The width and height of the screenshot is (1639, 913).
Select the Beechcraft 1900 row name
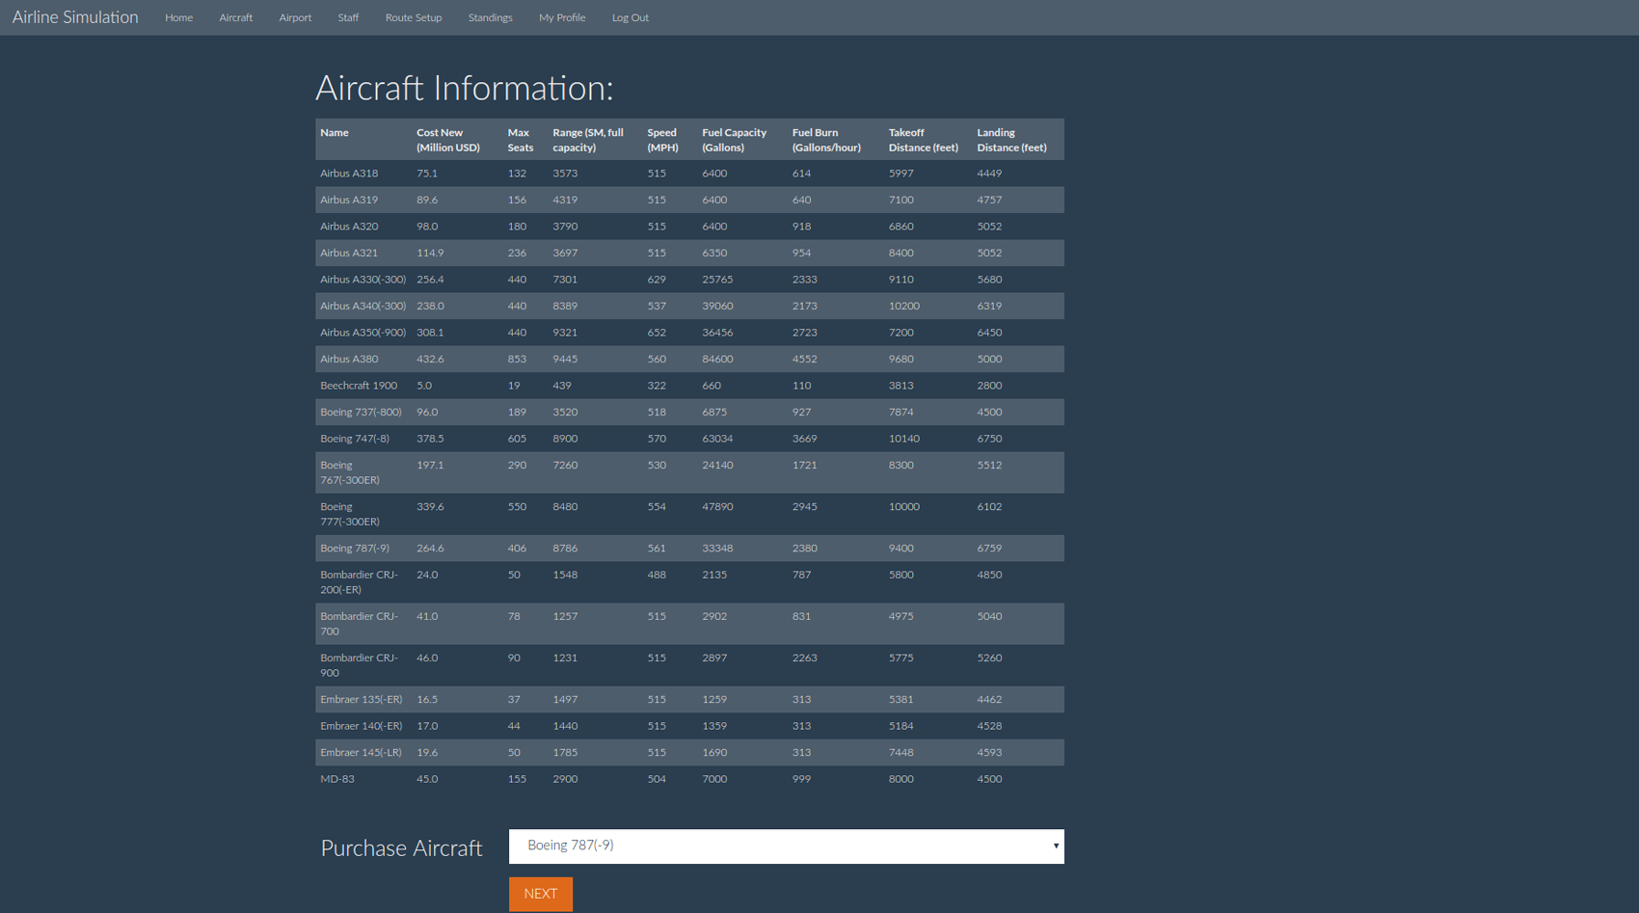pos(359,386)
